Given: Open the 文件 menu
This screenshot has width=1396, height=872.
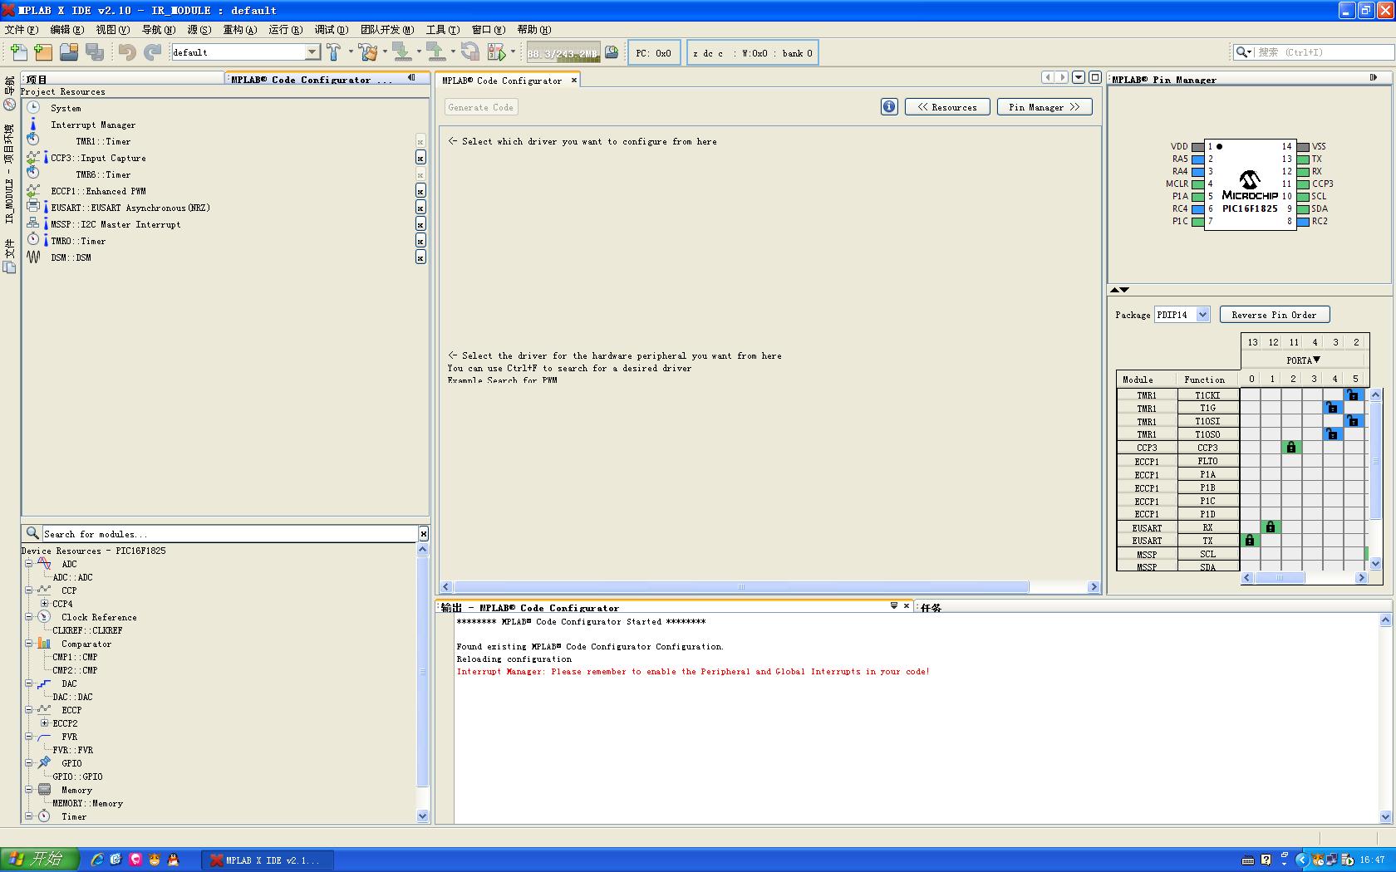Looking at the screenshot, I should coord(21,29).
